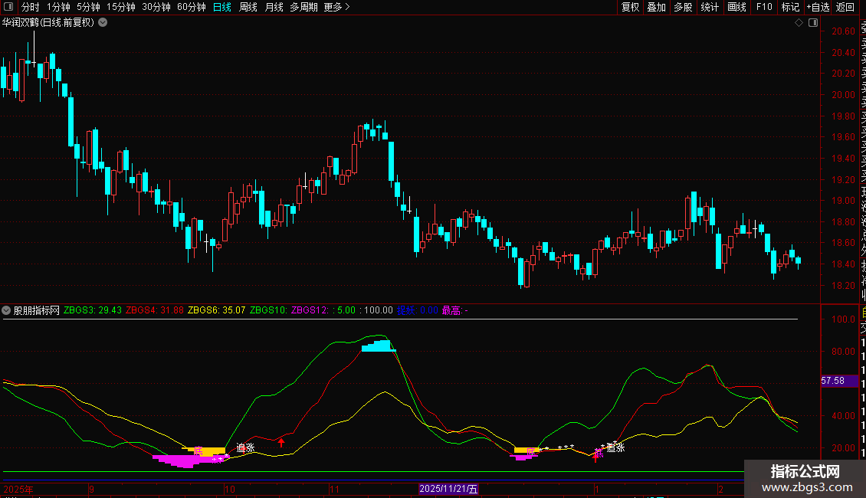Click the diamond icon above price axis

click(799, 23)
